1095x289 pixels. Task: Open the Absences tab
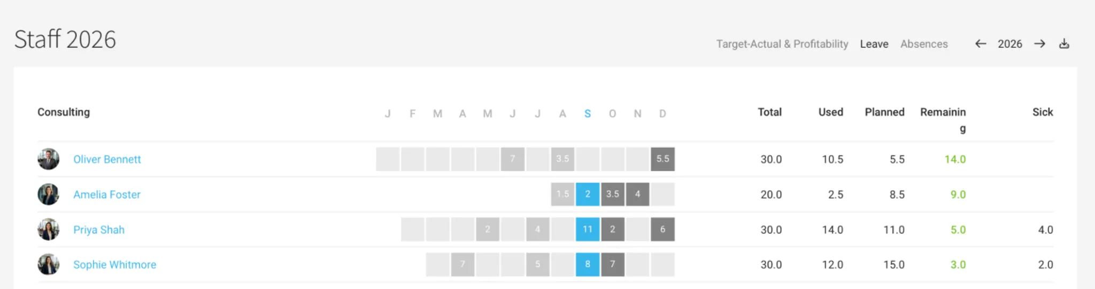click(x=924, y=44)
